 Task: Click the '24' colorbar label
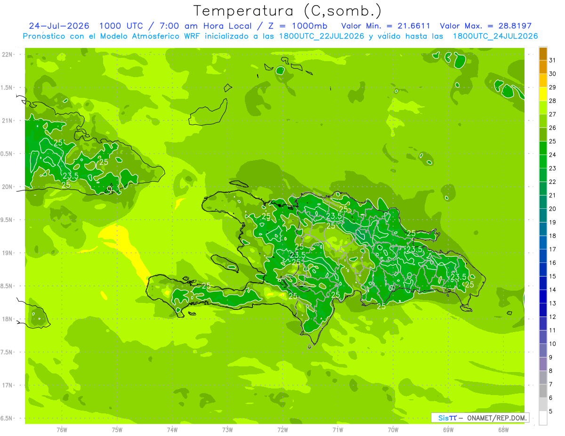552,155
